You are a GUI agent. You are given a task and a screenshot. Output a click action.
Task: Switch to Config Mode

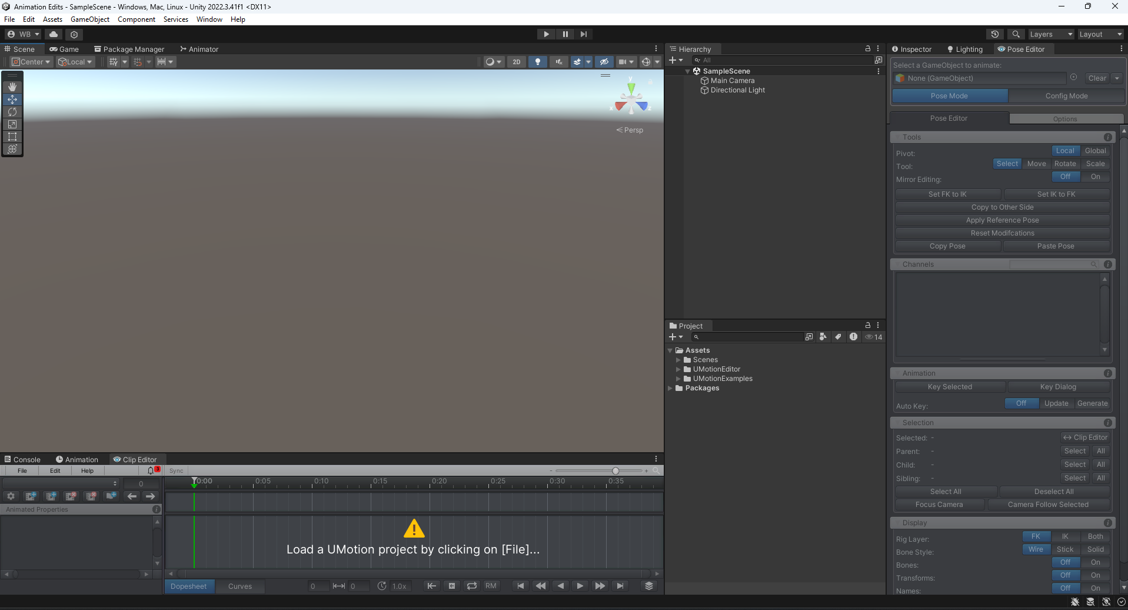[1066, 96]
